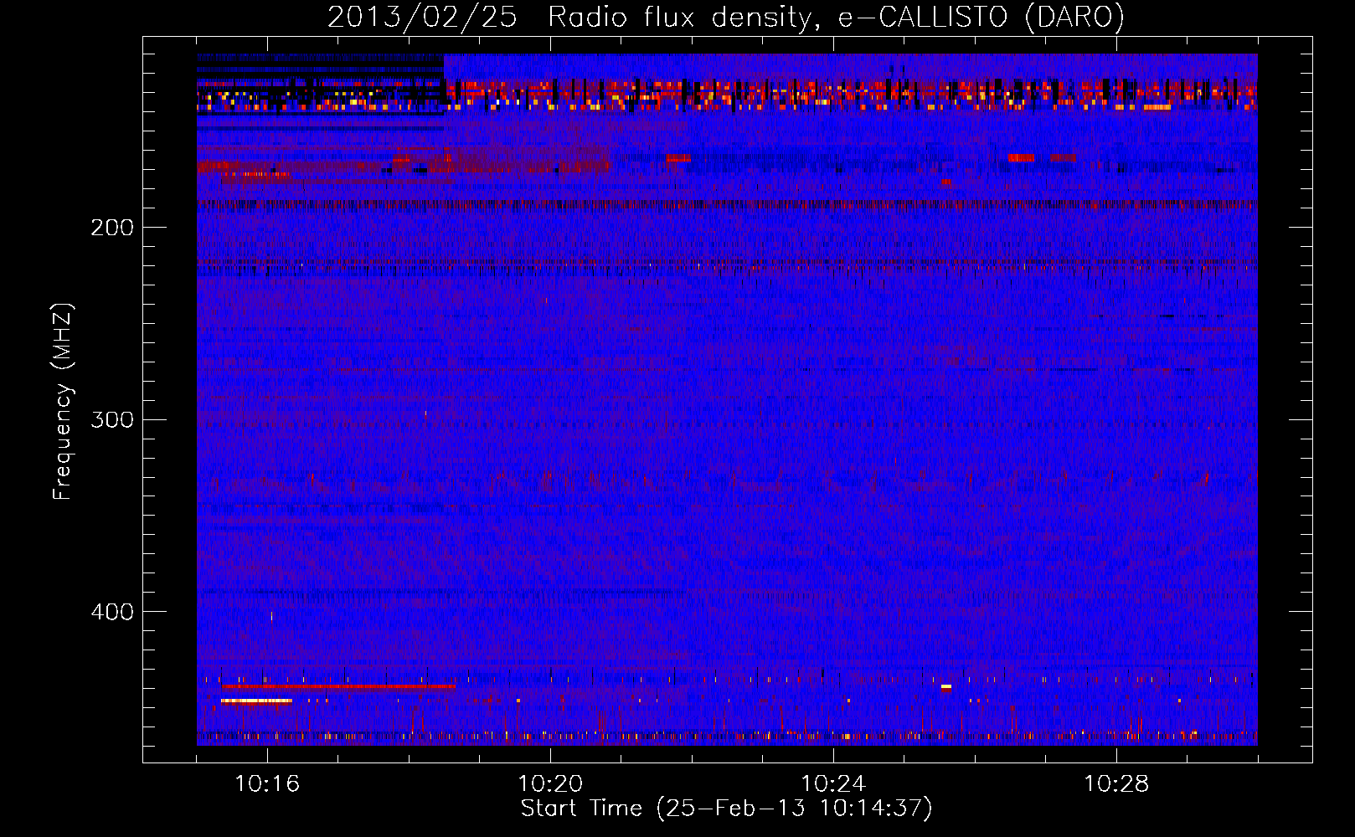Click the 10:28 time tick label
This screenshot has width=1355, height=837.
(x=1116, y=783)
